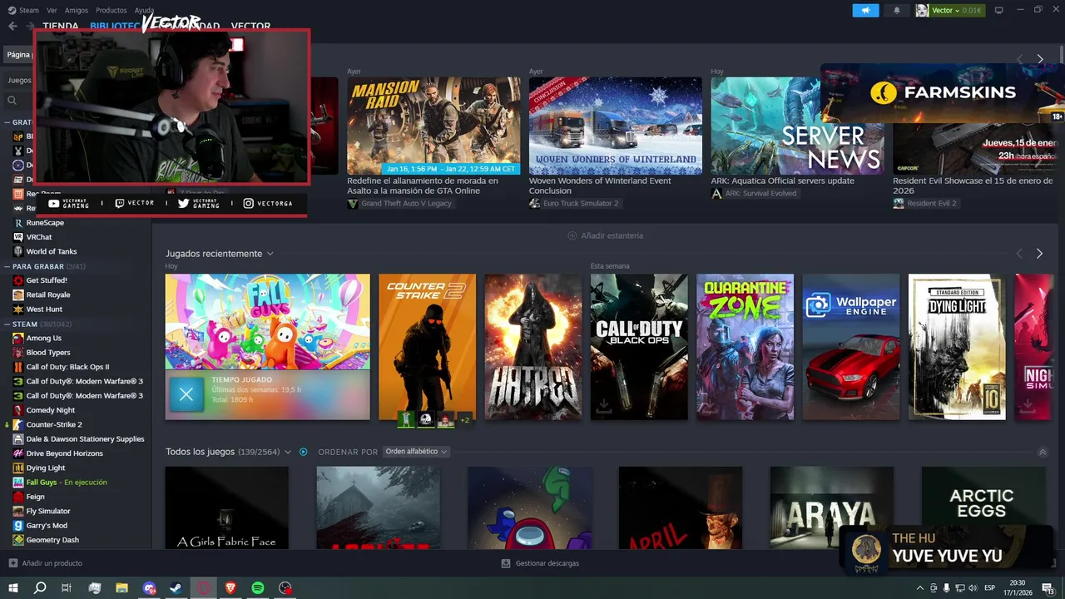1065x599 pixels.
Task: Click the Vector profile avatar
Action: pyautogui.click(x=922, y=10)
